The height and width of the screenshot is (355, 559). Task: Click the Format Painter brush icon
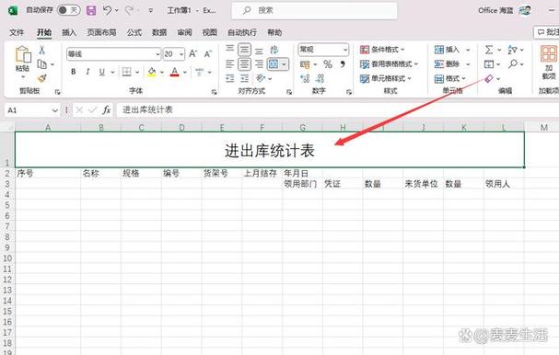[x=42, y=78]
